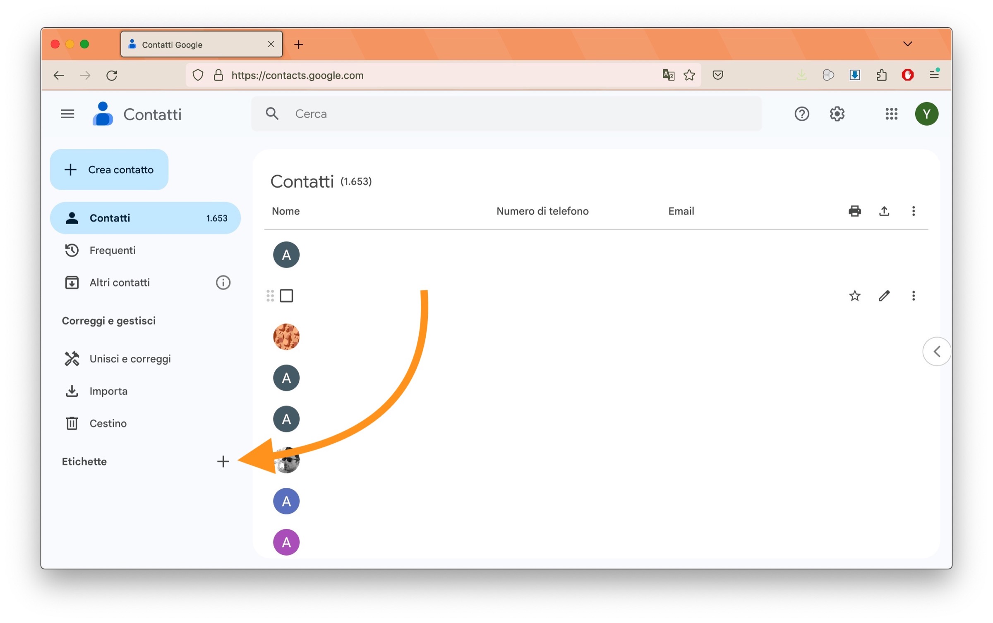Expand the side panel chevron
993x623 pixels.
coord(937,352)
